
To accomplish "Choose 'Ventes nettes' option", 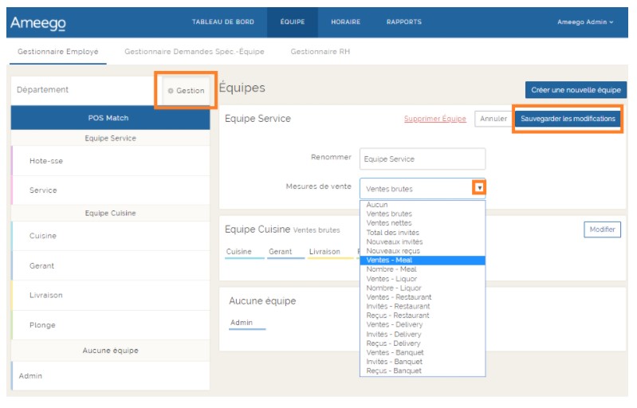I will click(389, 223).
